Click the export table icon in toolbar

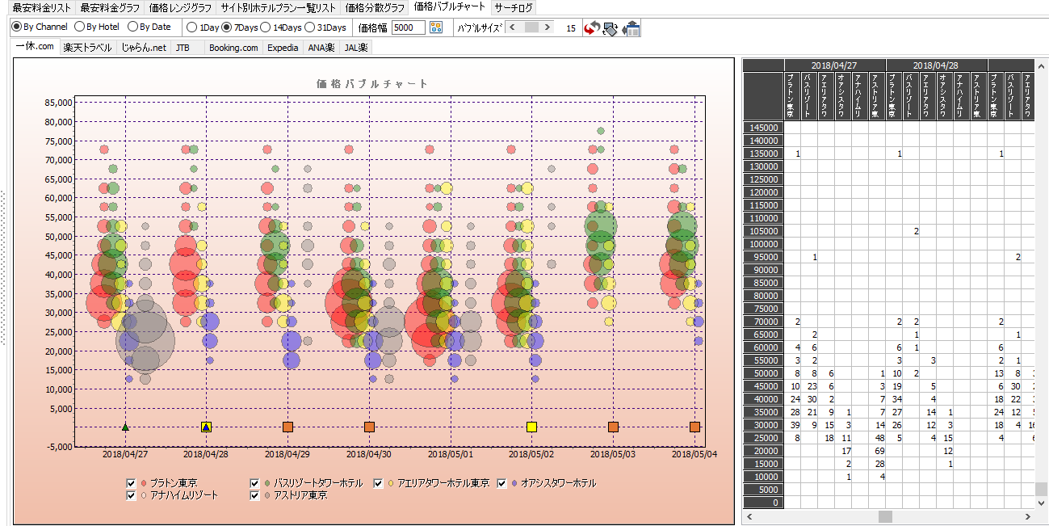pyautogui.click(x=631, y=28)
